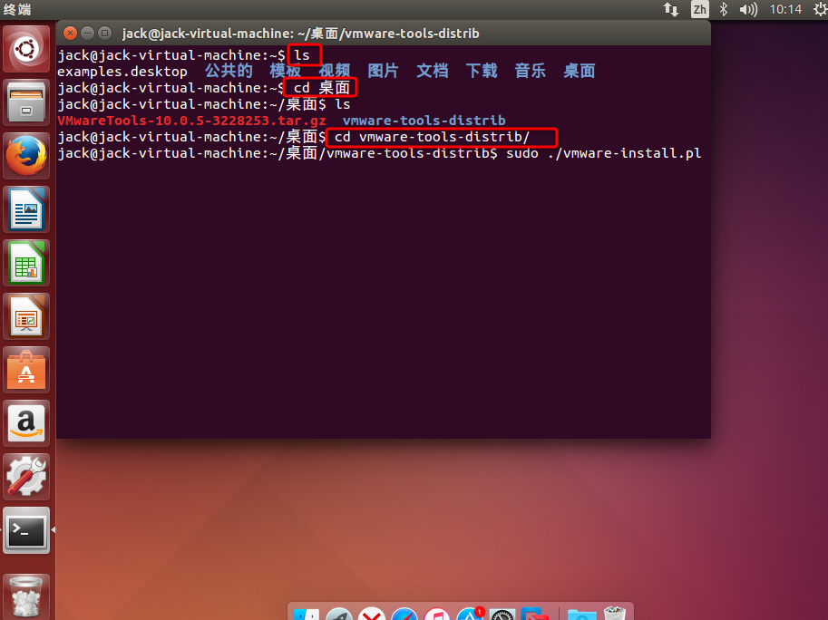
Task: Click the 'cd vmware-tools-distrib/' command text
Action: click(432, 137)
